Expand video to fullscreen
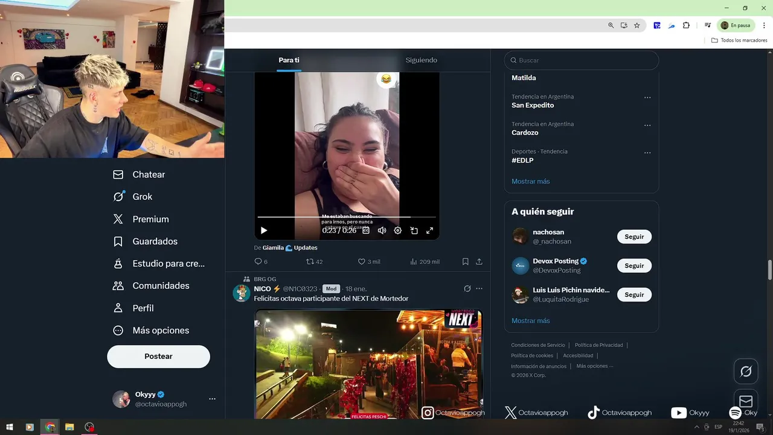Viewport: 773px width, 435px height. (429, 230)
